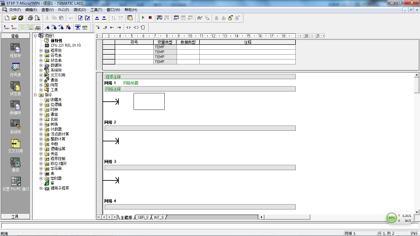The width and height of the screenshot is (420, 236).
Task: Click the Download to PLC arrow icon
Action: point(104,18)
